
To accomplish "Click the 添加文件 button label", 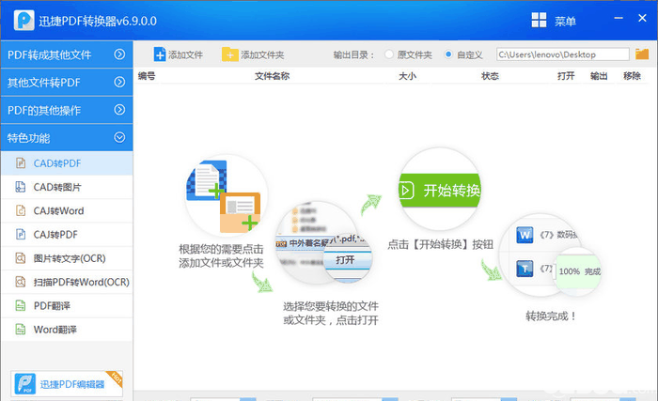I will pyautogui.click(x=185, y=55).
